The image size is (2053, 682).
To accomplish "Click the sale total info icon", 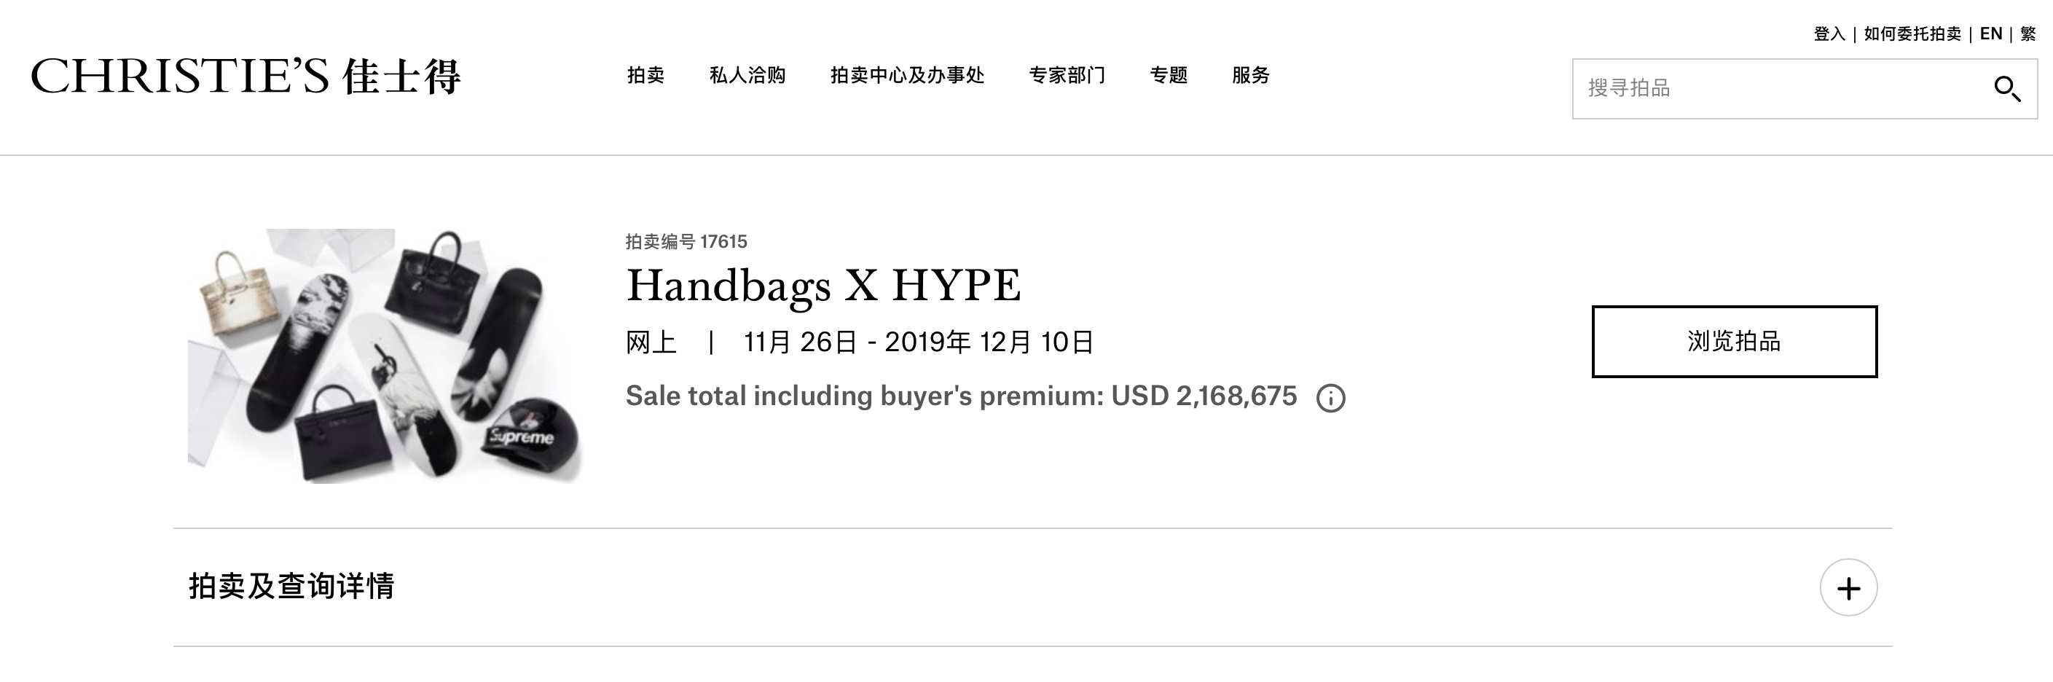I will click(x=1330, y=398).
